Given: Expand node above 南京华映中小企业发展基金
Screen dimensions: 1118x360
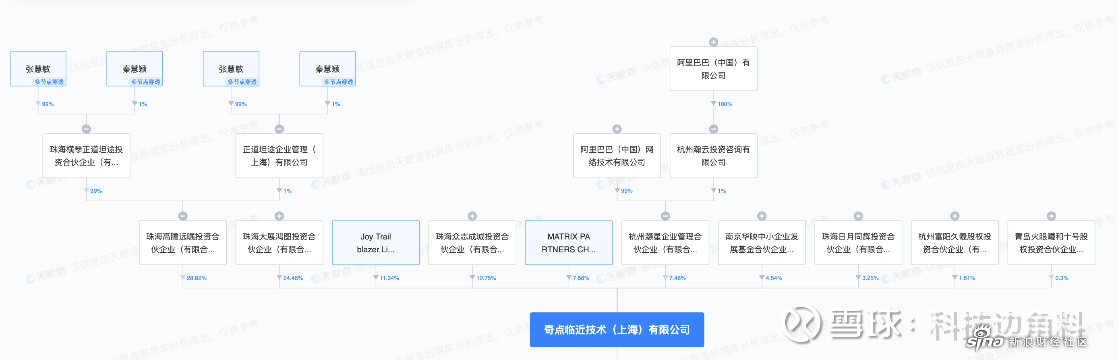Looking at the screenshot, I should (x=762, y=216).
